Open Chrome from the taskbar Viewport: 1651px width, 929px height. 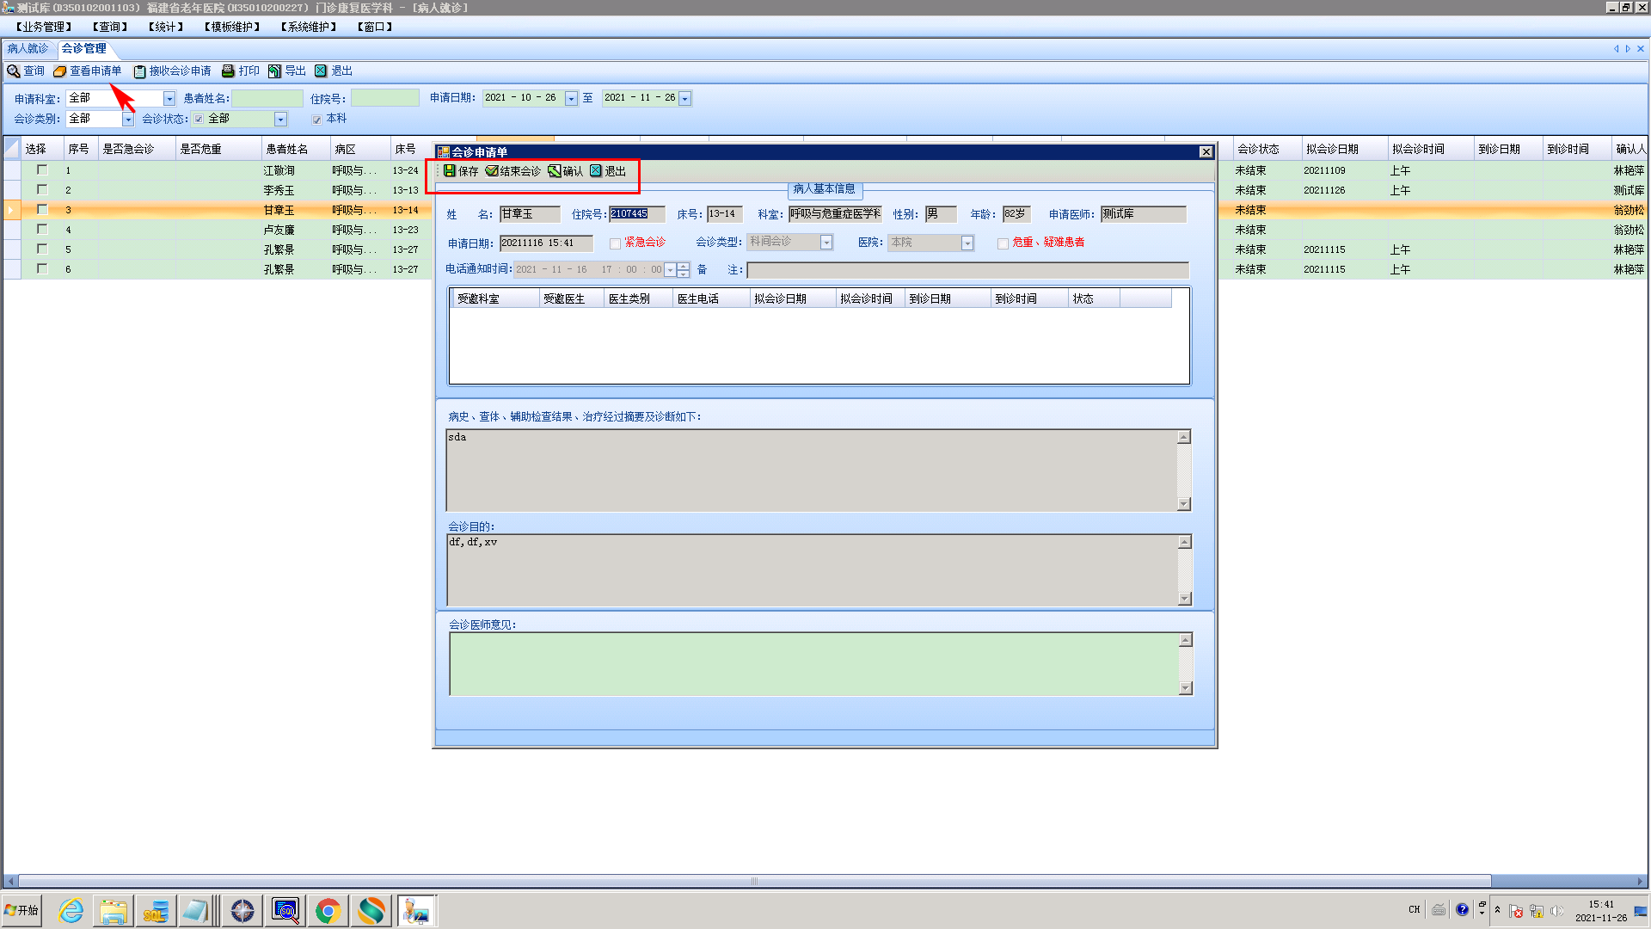tap(328, 910)
